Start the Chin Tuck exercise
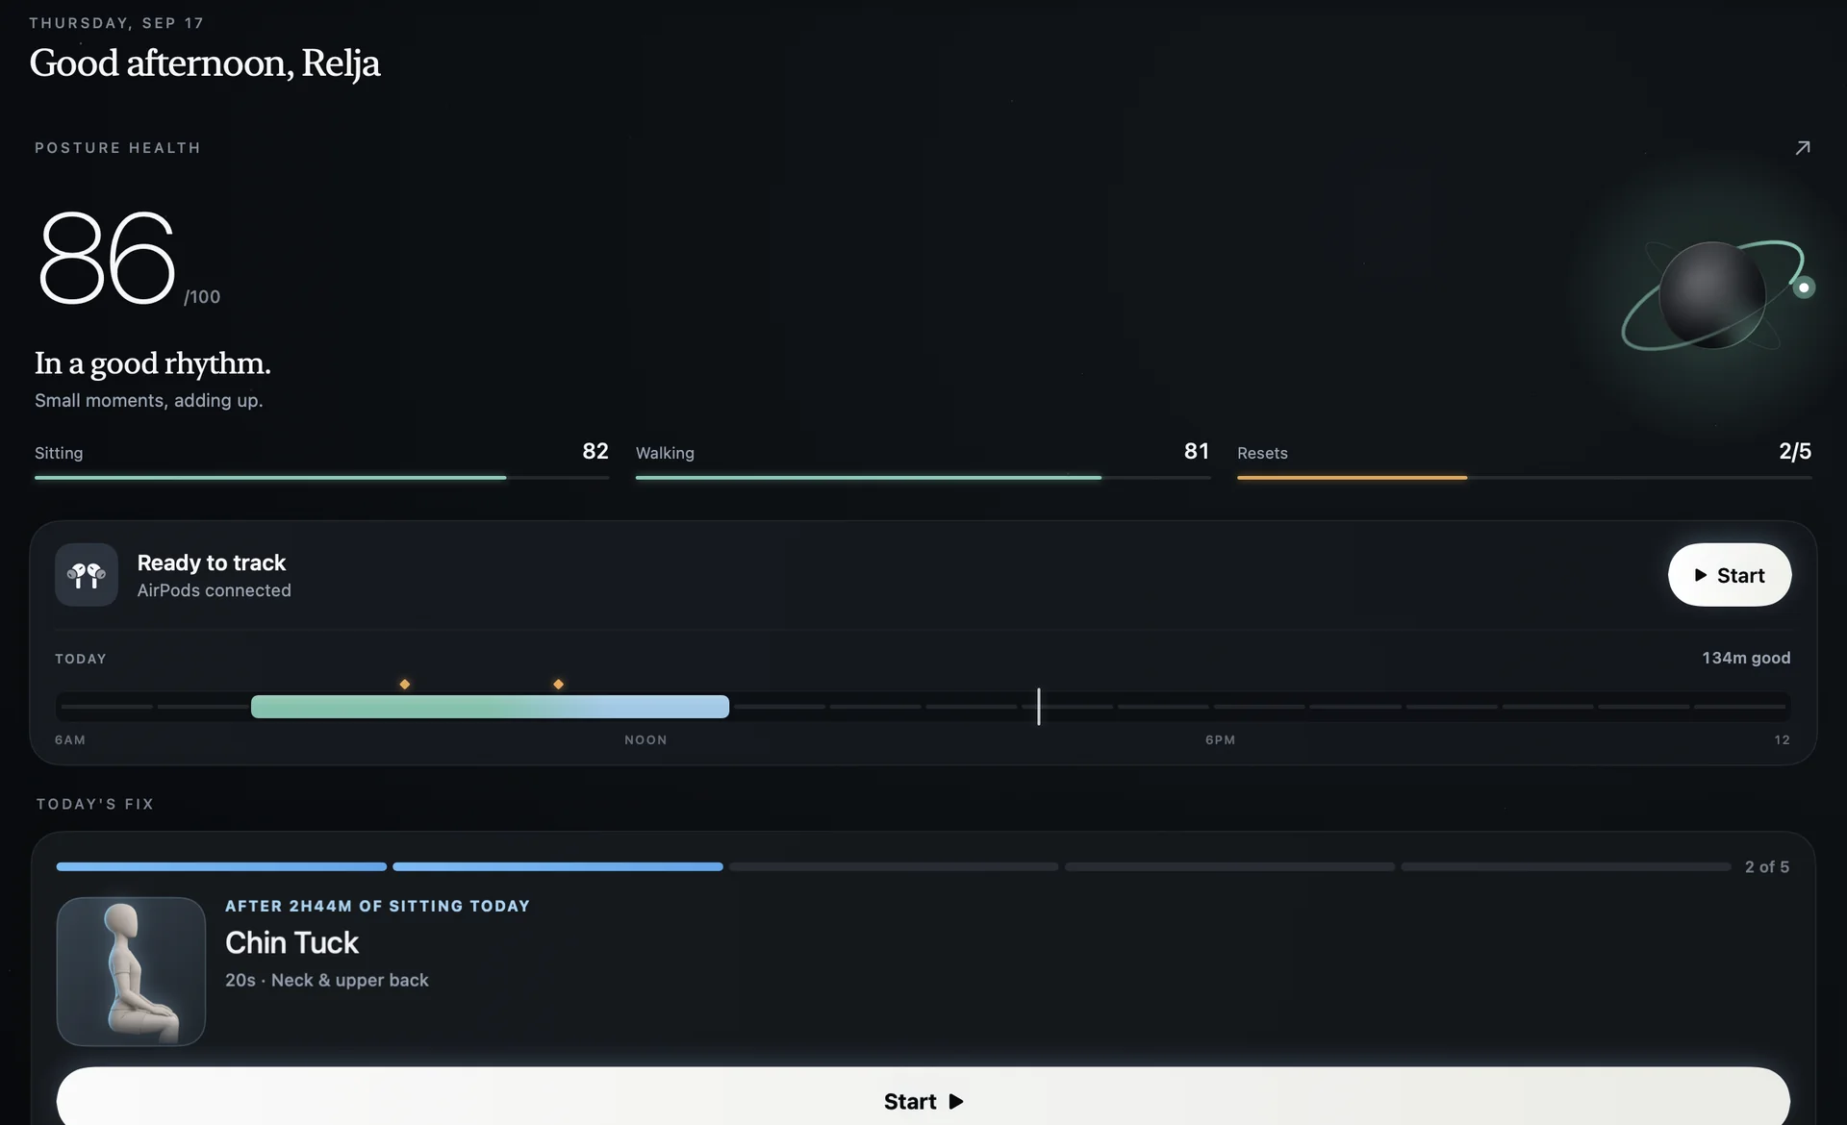Screen dimensions: 1847x1125 (x=923, y=1098)
